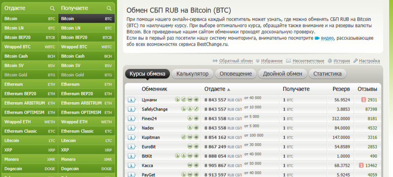This screenshot has height=177, width=393.
Task: Click the curved arrow badge in Цунами row
Action: point(177,99)
